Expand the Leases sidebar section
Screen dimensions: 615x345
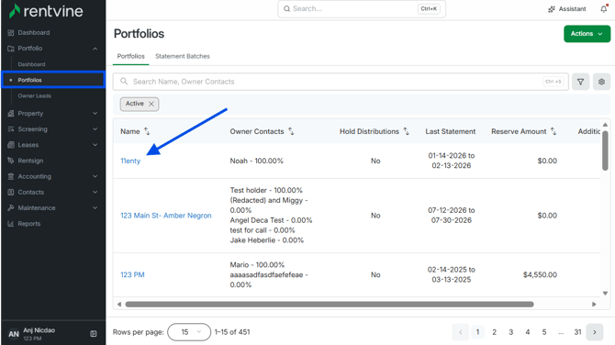95,145
